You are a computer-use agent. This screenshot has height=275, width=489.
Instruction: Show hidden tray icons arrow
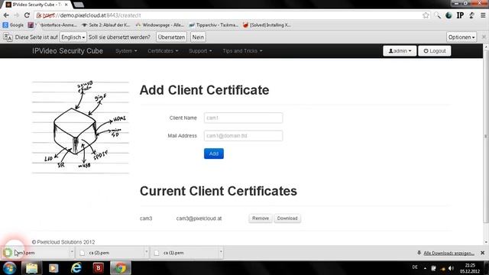(425, 268)
